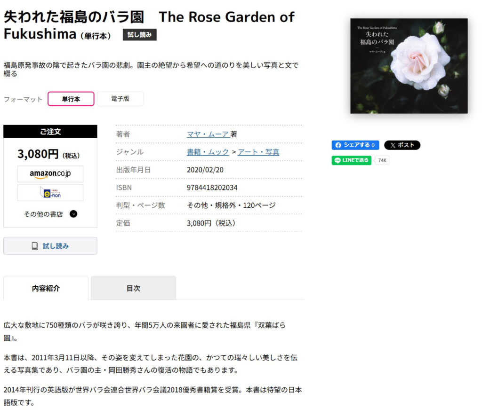
Task: Open the 目次 tab
Action: click(133, 288)
